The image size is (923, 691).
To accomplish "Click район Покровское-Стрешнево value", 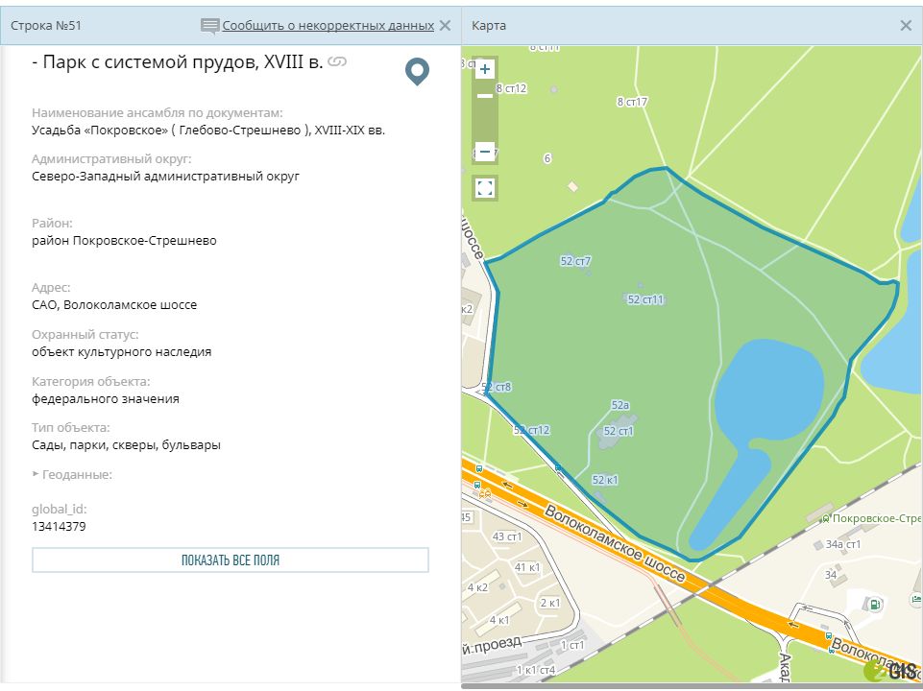I will (124, 241).
